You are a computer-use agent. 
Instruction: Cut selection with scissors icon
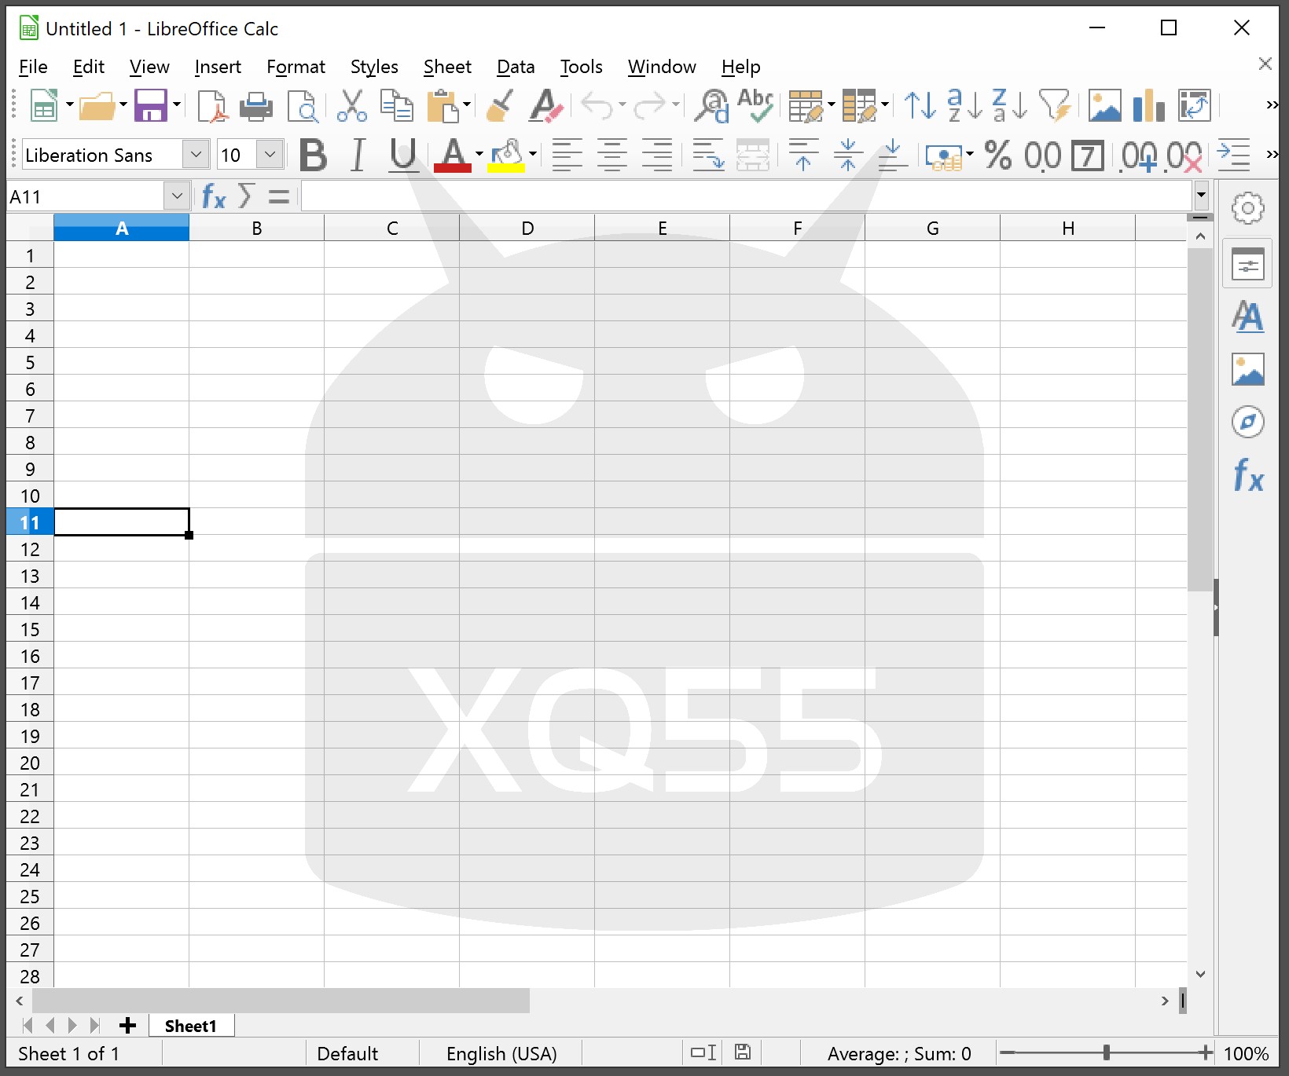pyautogui.click(x=351, y=105)
